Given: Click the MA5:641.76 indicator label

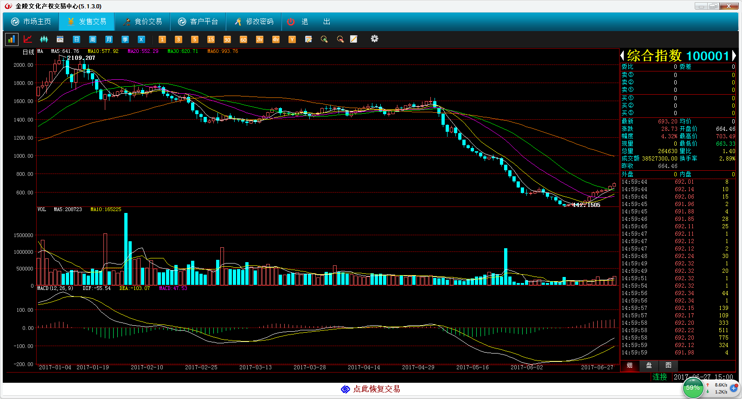Looking at the screenshot, I should click(65, 51).
